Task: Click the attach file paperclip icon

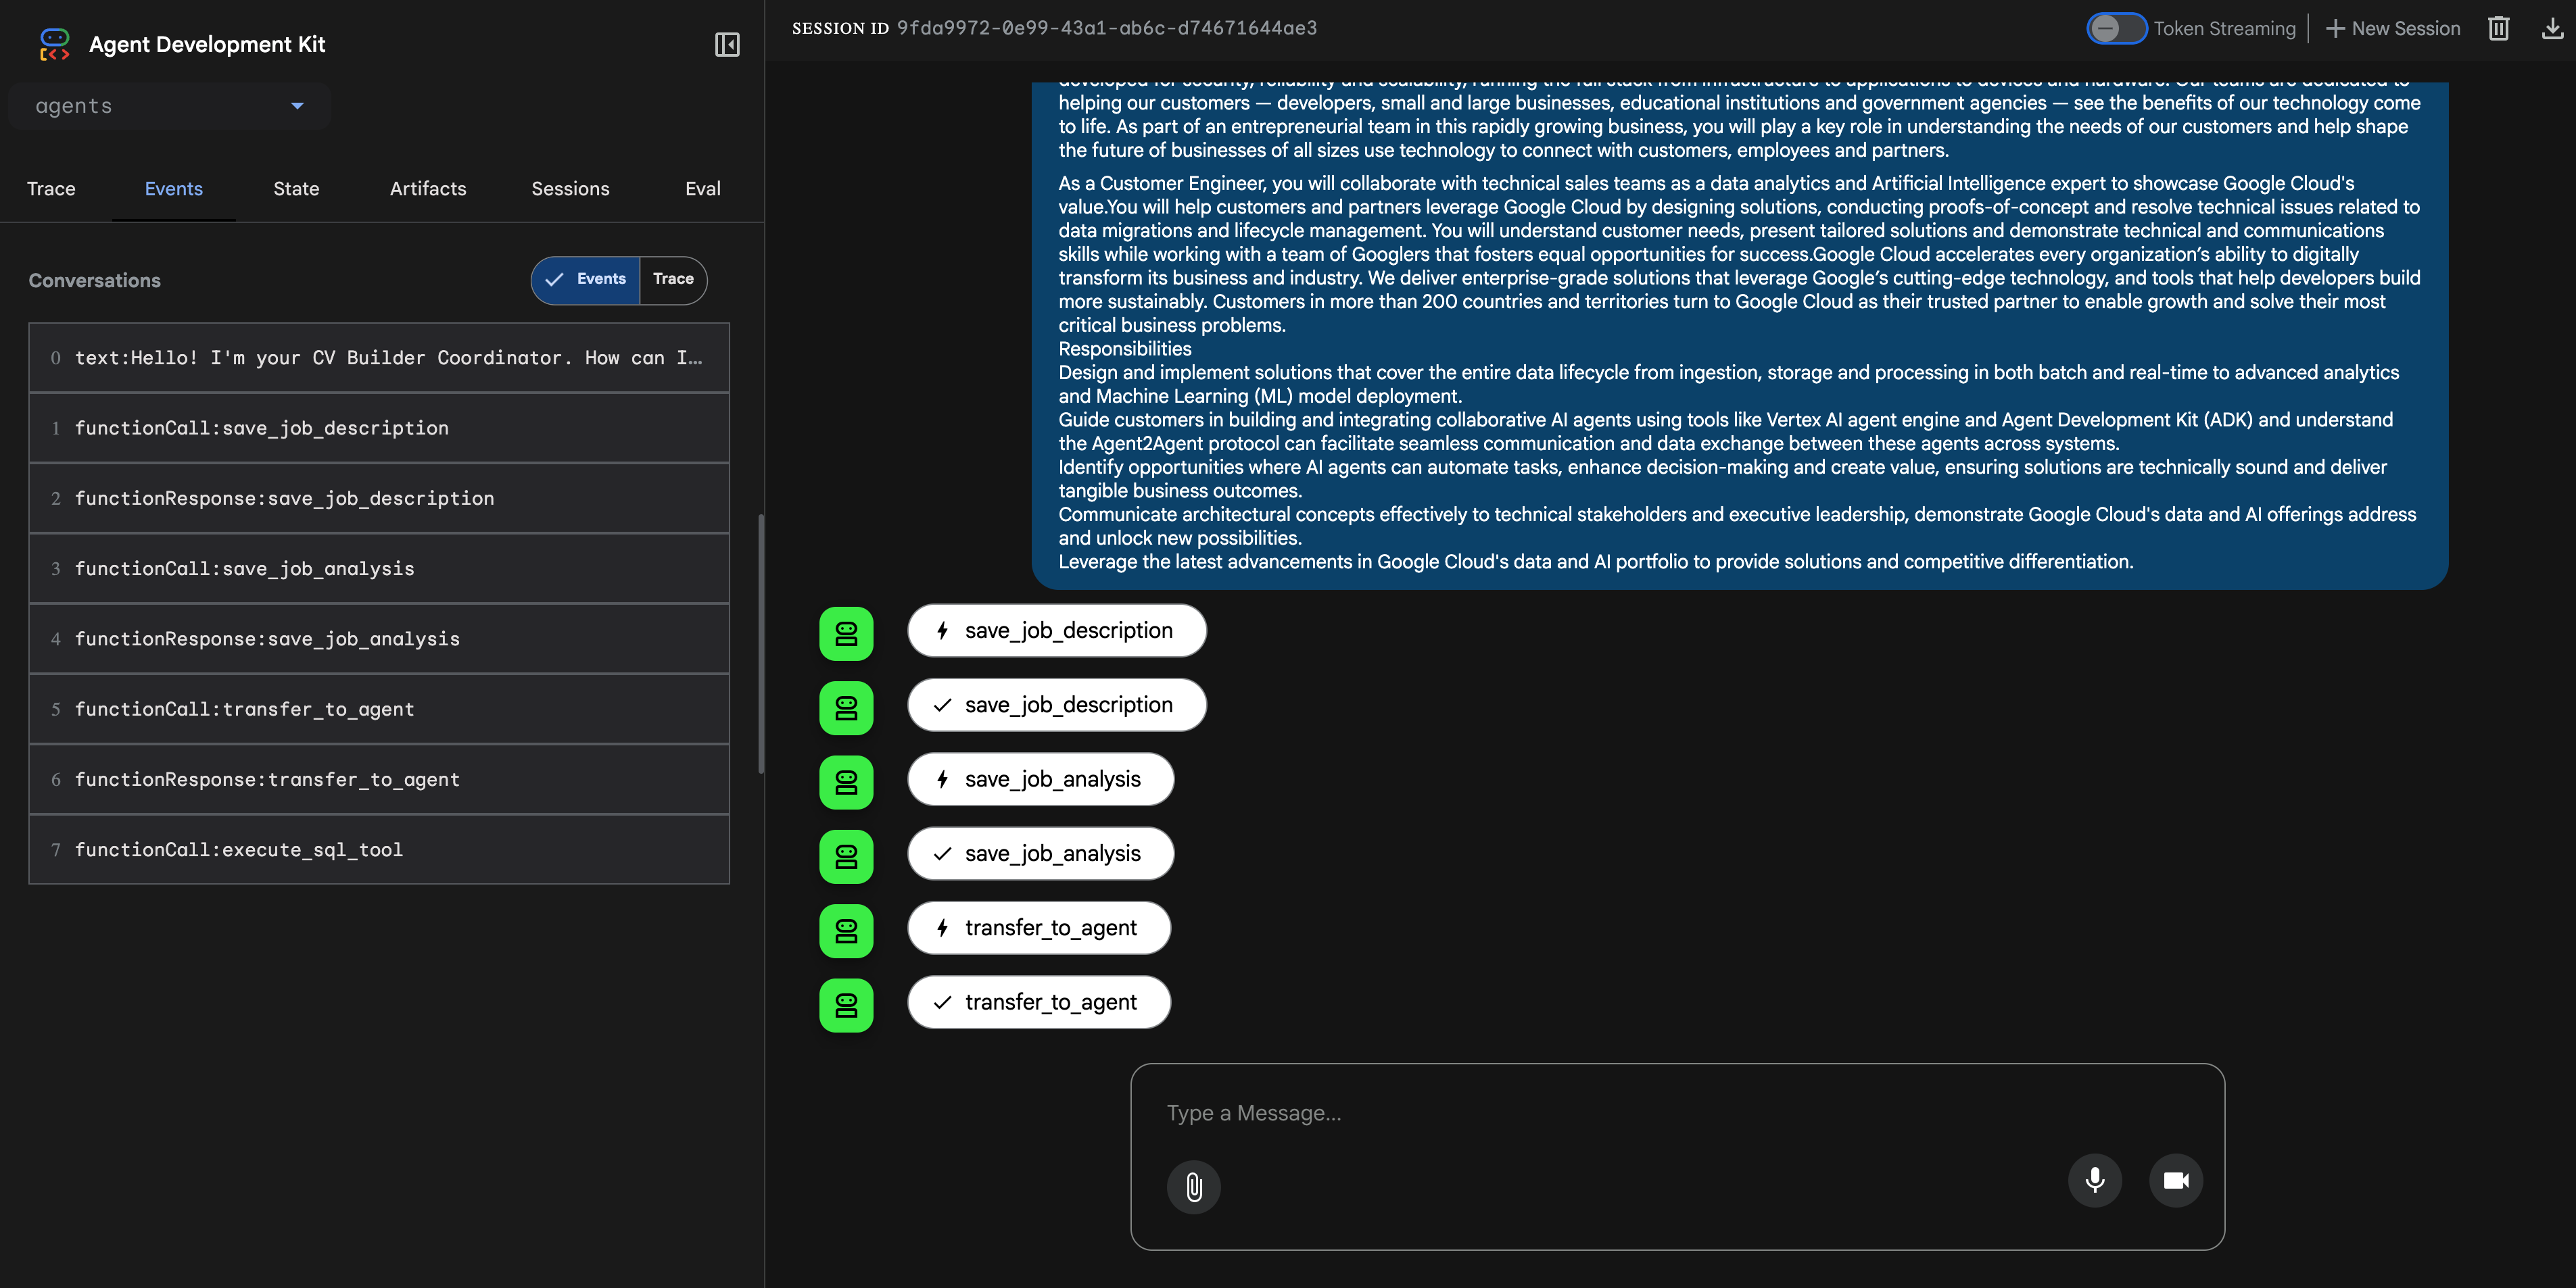Action: click(1193, 1186)
